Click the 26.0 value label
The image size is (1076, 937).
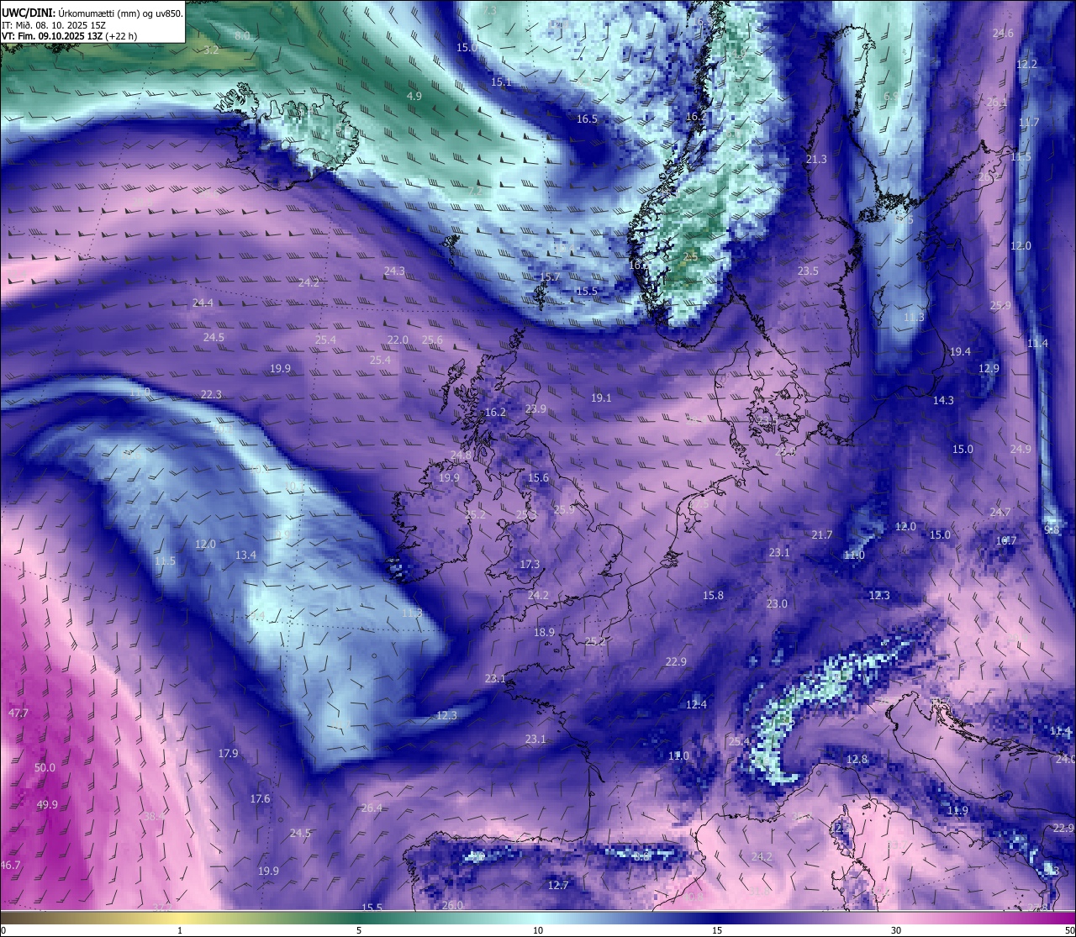point(452,906)
